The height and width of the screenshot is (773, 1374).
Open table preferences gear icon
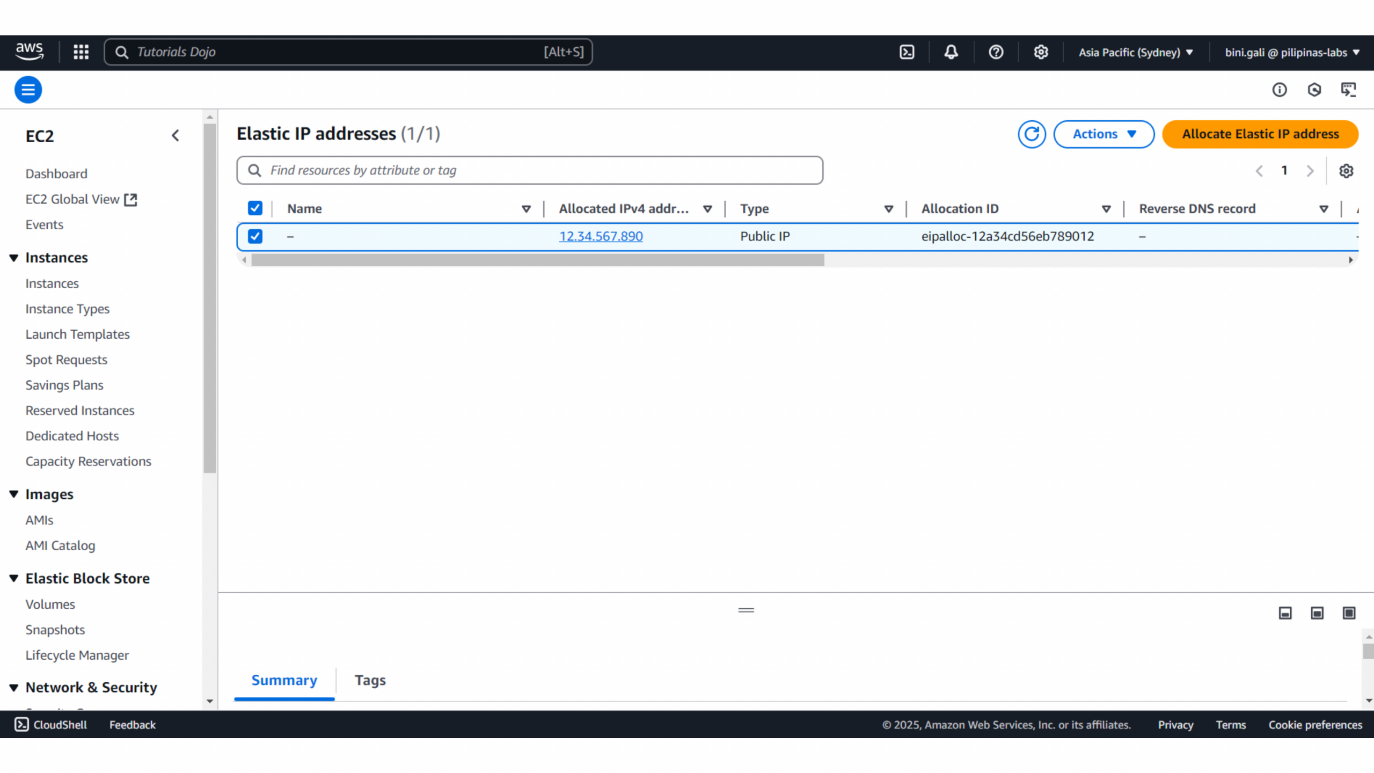(1346, 171)
